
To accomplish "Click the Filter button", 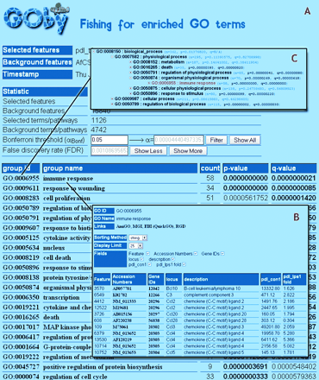I will tap(216, 140).
